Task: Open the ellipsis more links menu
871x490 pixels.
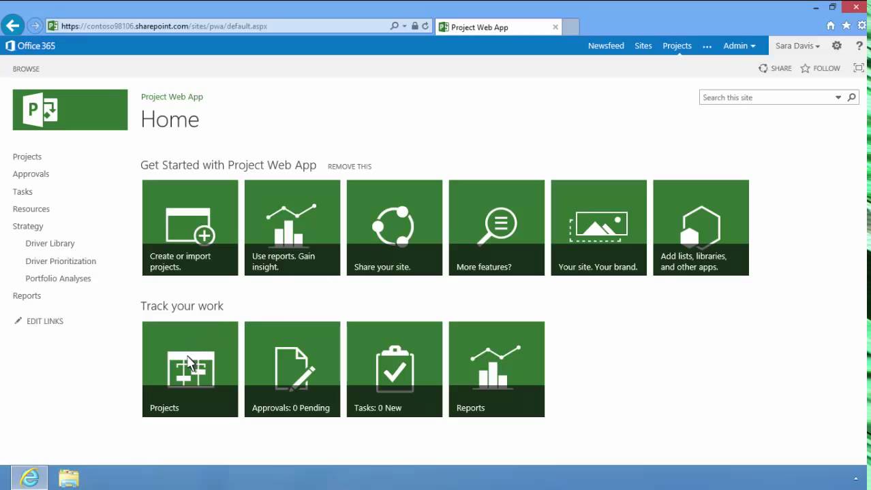Action: point(707,46)
